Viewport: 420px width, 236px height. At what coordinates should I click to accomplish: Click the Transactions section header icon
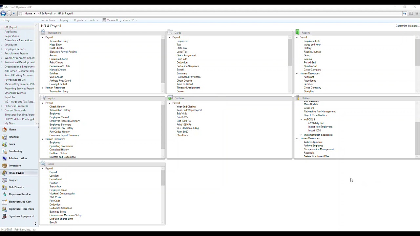point(43,32)
